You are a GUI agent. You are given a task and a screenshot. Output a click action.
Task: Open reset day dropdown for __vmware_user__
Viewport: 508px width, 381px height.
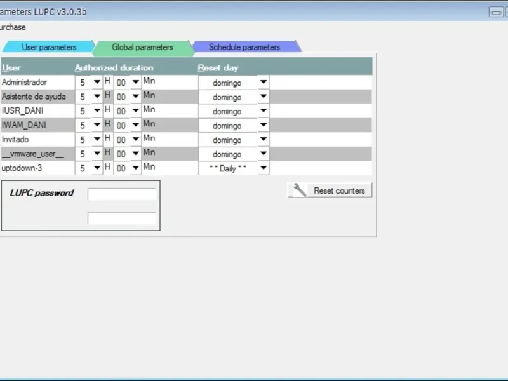[x=264, y=153]
